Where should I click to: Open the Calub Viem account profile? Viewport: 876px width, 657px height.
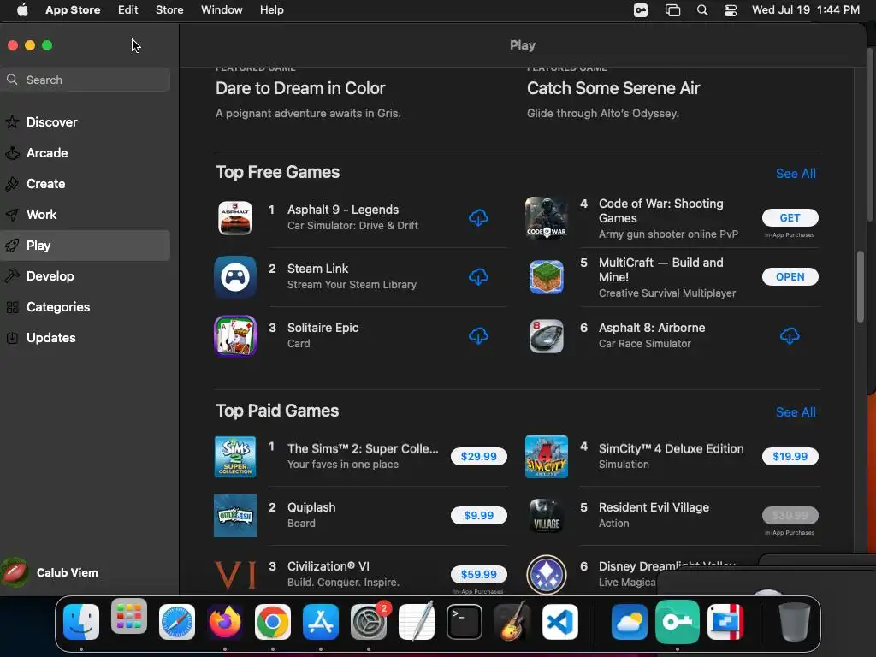pos(50,572)
